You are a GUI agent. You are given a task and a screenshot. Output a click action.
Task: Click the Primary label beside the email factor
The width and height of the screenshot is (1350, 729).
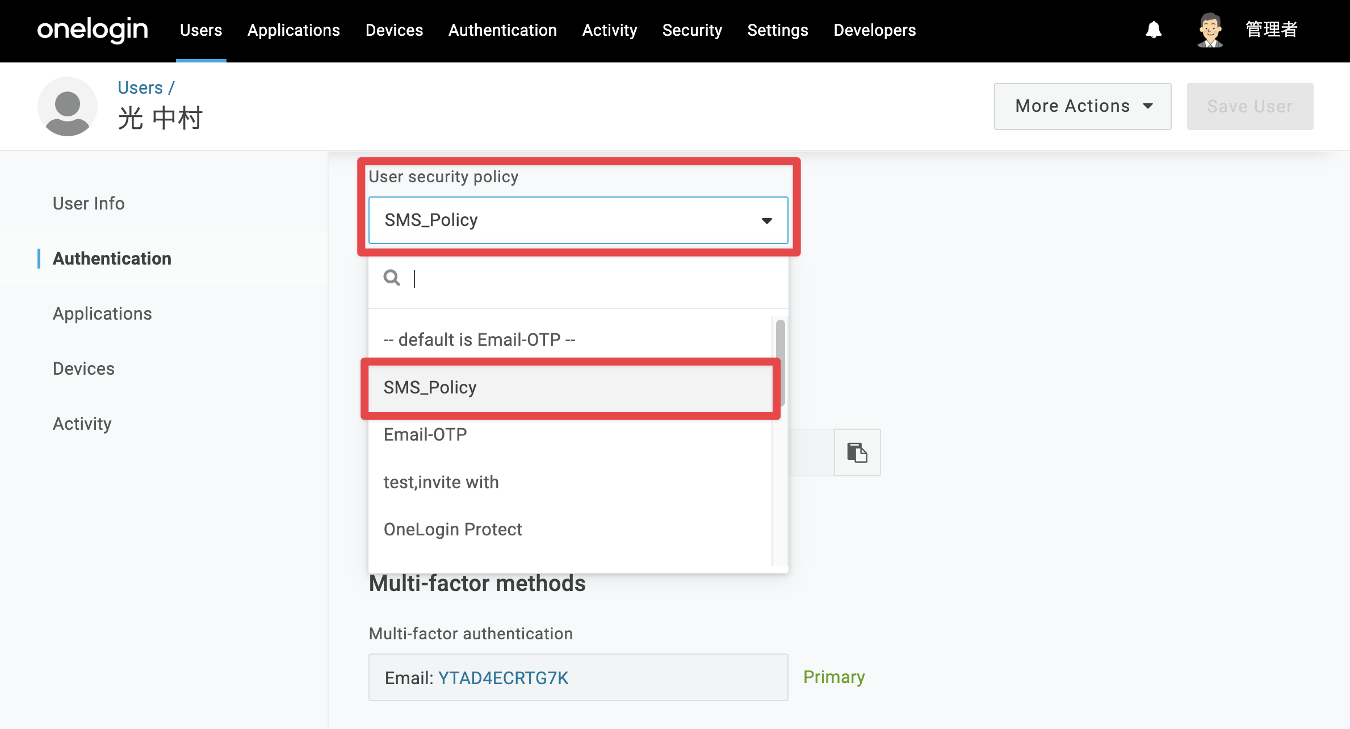pyautogui.click(x=834, y=677)
